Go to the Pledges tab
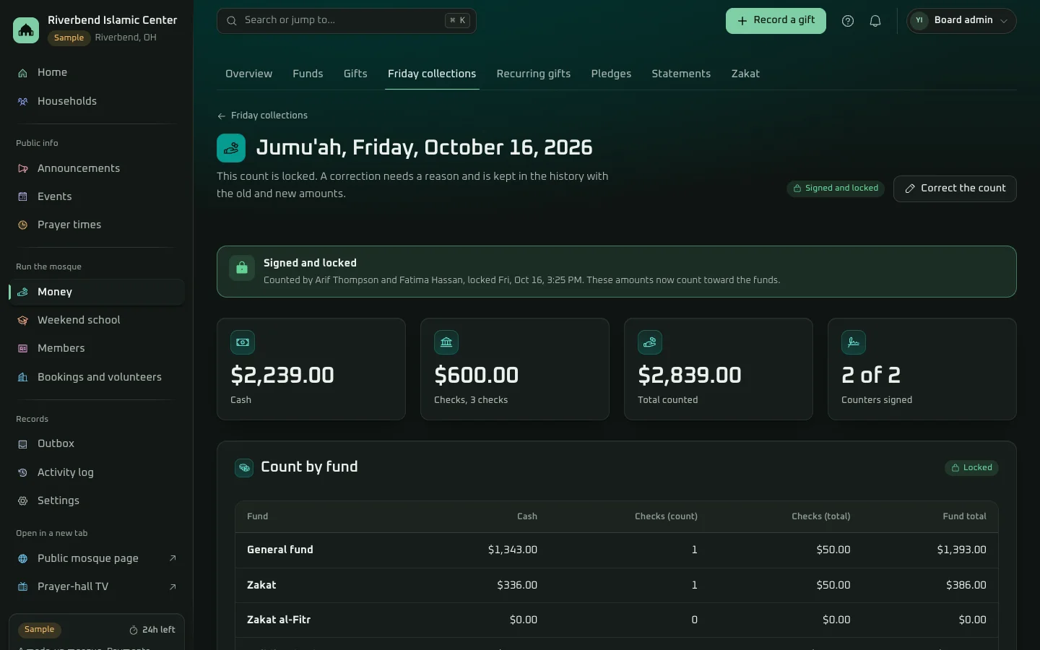Image resolution: width=1040 pixels, height=650 pixels. (x=611, y=74)
